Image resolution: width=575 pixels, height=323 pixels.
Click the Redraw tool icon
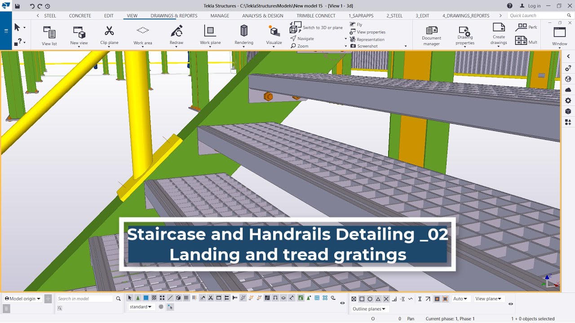(177, 31)
